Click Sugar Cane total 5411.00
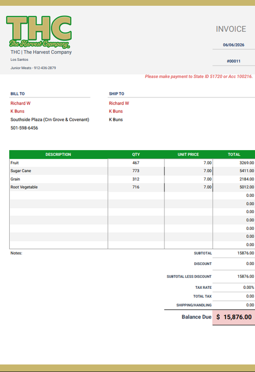Screen dimensions: 255x372 coord(247,171)
